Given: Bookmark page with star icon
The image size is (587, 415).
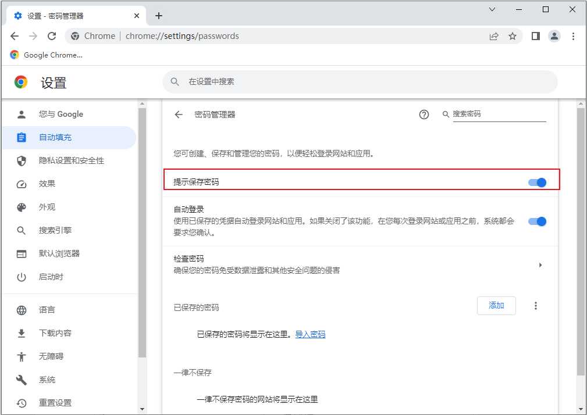Looking at the screenshot, I should (513, 36).
